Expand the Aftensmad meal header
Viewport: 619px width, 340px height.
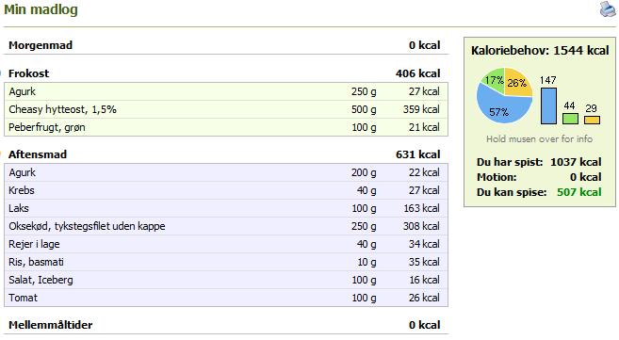(226, 154)
